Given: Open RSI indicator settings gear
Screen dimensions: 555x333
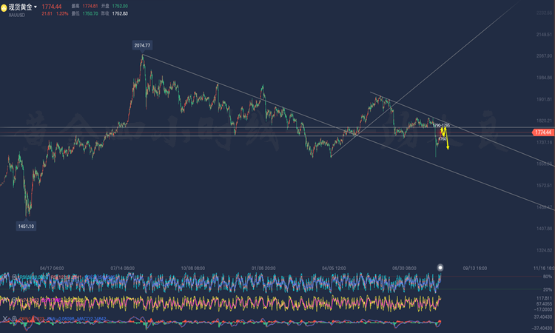Looking at the screenshot, I should point(14,277).
